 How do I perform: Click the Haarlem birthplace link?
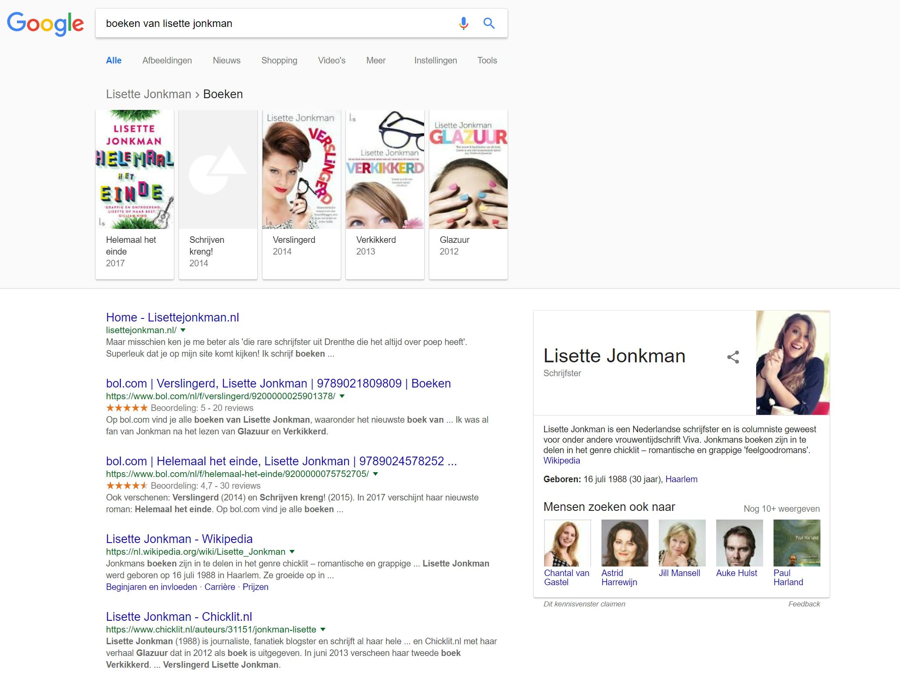(x=681, y=479)
